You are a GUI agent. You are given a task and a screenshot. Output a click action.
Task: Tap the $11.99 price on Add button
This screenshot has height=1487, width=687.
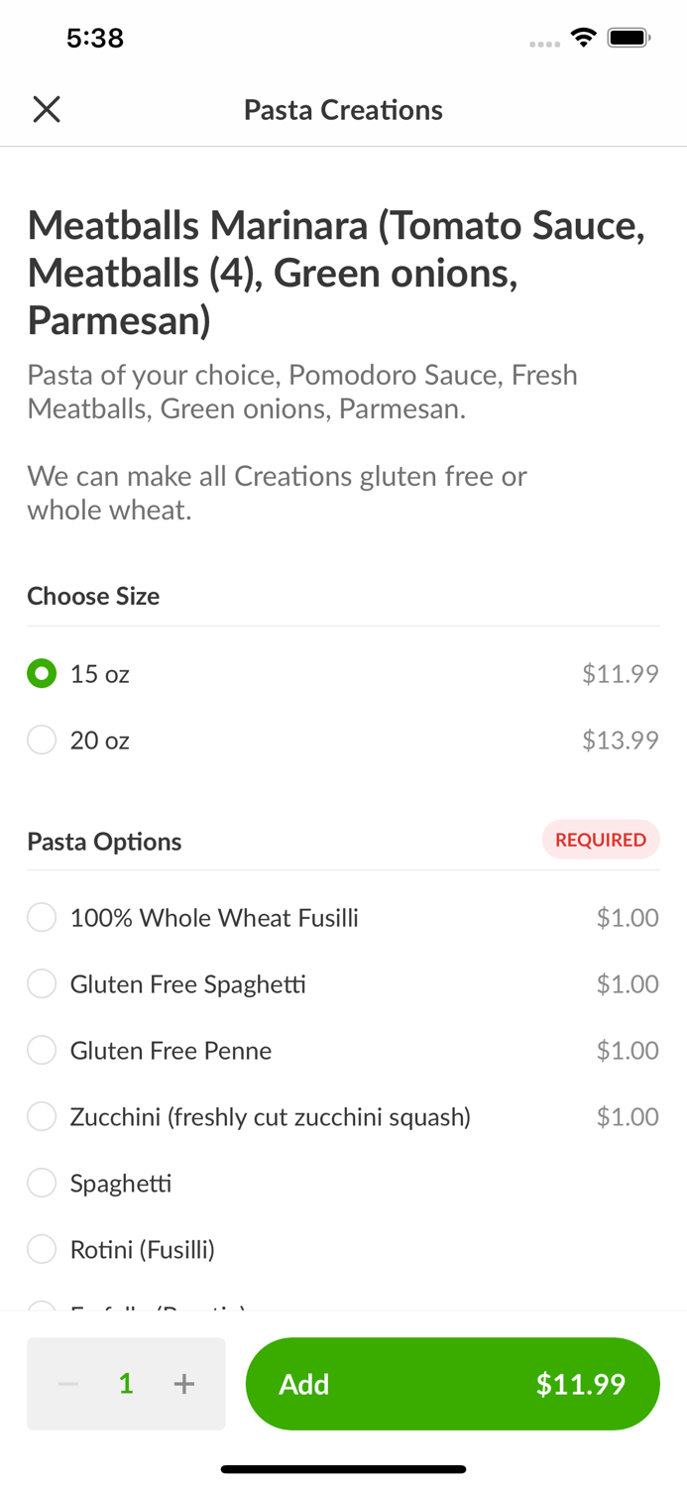coord(582,1384)
